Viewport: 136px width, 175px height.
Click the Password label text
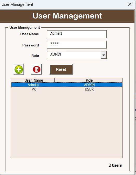(31, 45)
